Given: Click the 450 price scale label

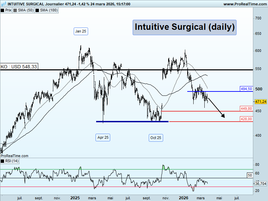Looking at the screenshot, I should click(x=258, y=111).
